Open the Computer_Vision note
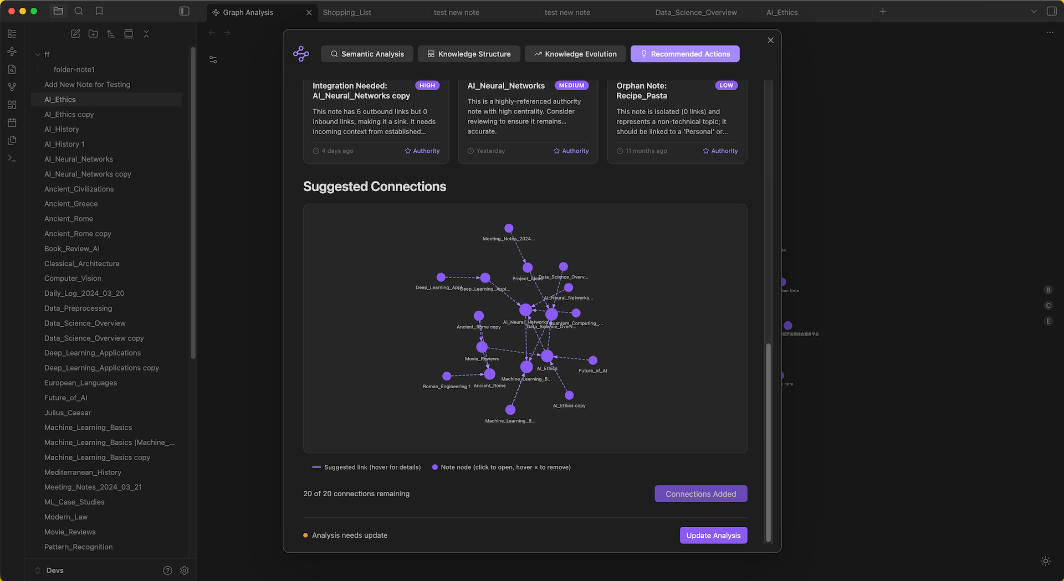 [x=73, y=278]
